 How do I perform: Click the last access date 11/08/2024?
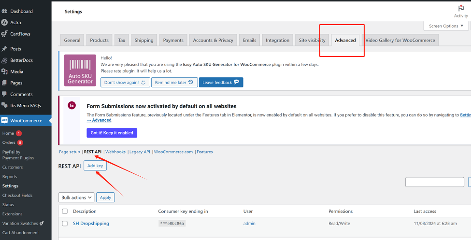click(435, 224)
